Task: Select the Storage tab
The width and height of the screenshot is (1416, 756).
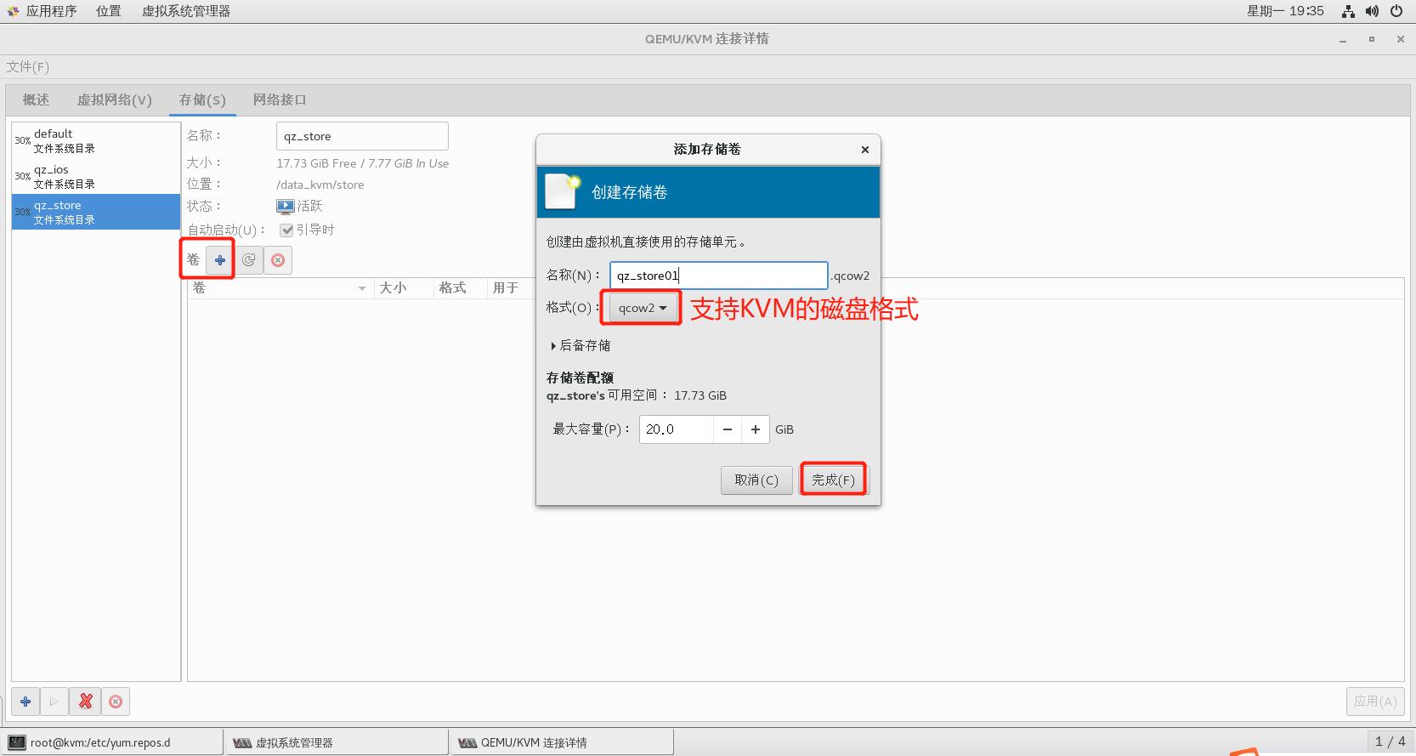Action: pyautogui.click(x=202, y=99)
